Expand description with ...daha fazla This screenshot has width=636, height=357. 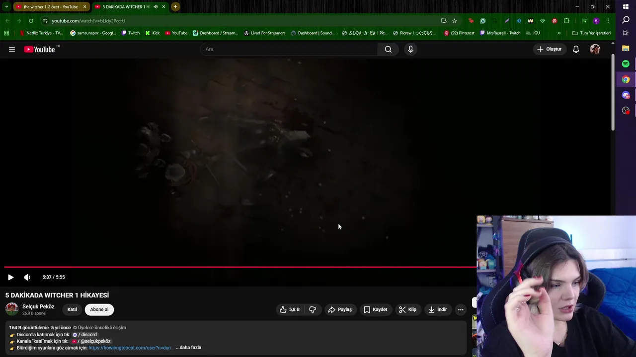(x=188, y=348)
